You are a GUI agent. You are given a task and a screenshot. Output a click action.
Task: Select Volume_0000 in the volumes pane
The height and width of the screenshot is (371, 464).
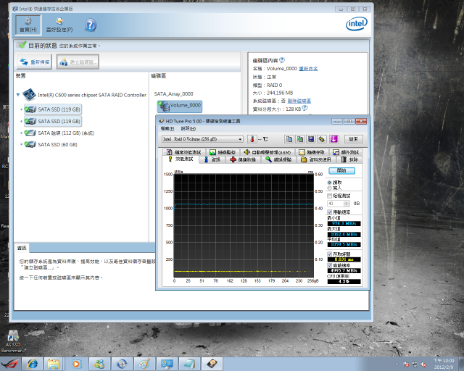[x=180, y=107]
